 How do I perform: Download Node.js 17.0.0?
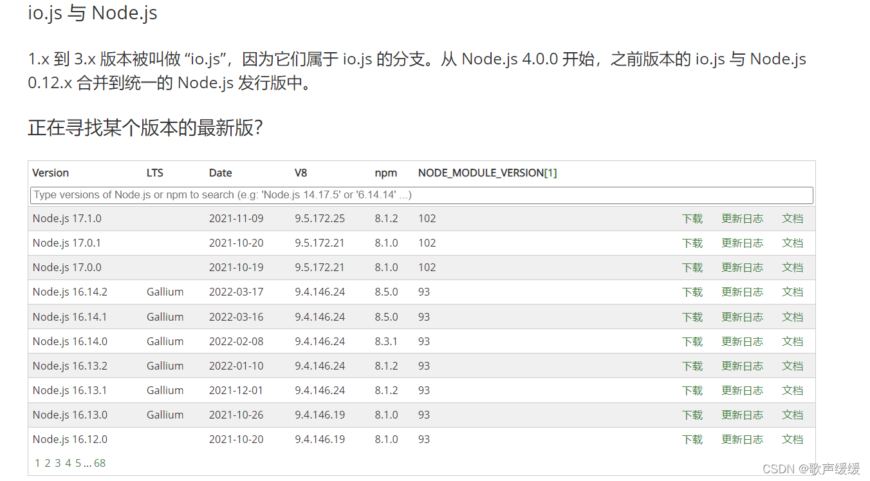[692, 267]
